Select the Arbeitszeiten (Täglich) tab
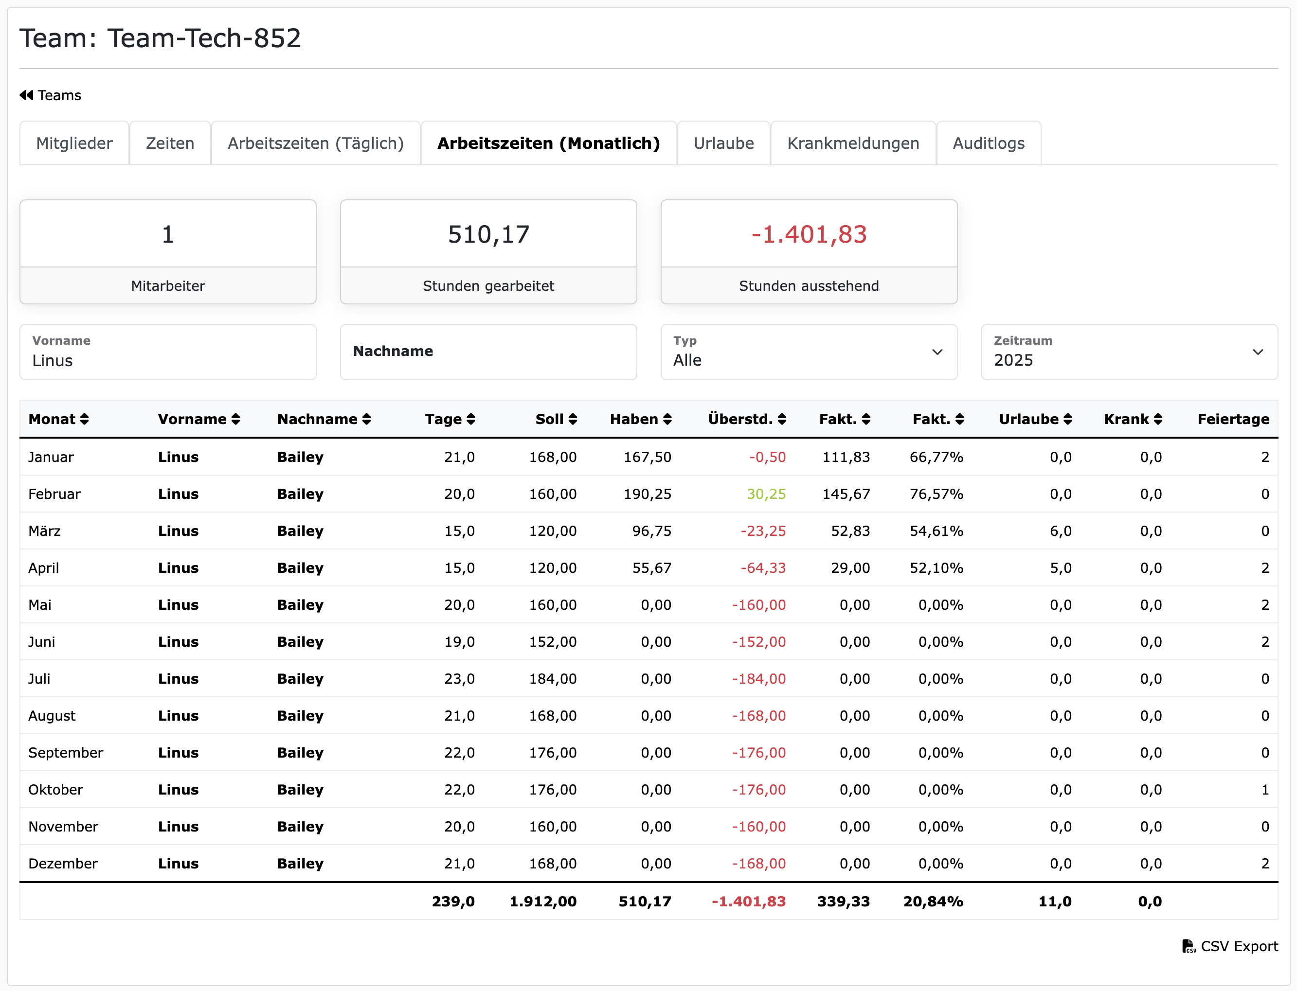This screenshot has width=1297, height=991. coord(316,143)
